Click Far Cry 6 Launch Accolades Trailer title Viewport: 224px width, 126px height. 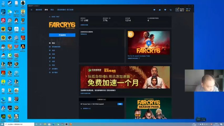pos(139,56)
